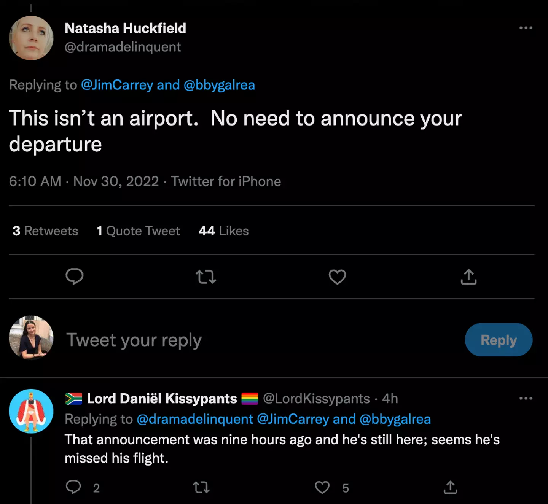Retweet Natasha Huckfield's airport tweet

(206, 277)
